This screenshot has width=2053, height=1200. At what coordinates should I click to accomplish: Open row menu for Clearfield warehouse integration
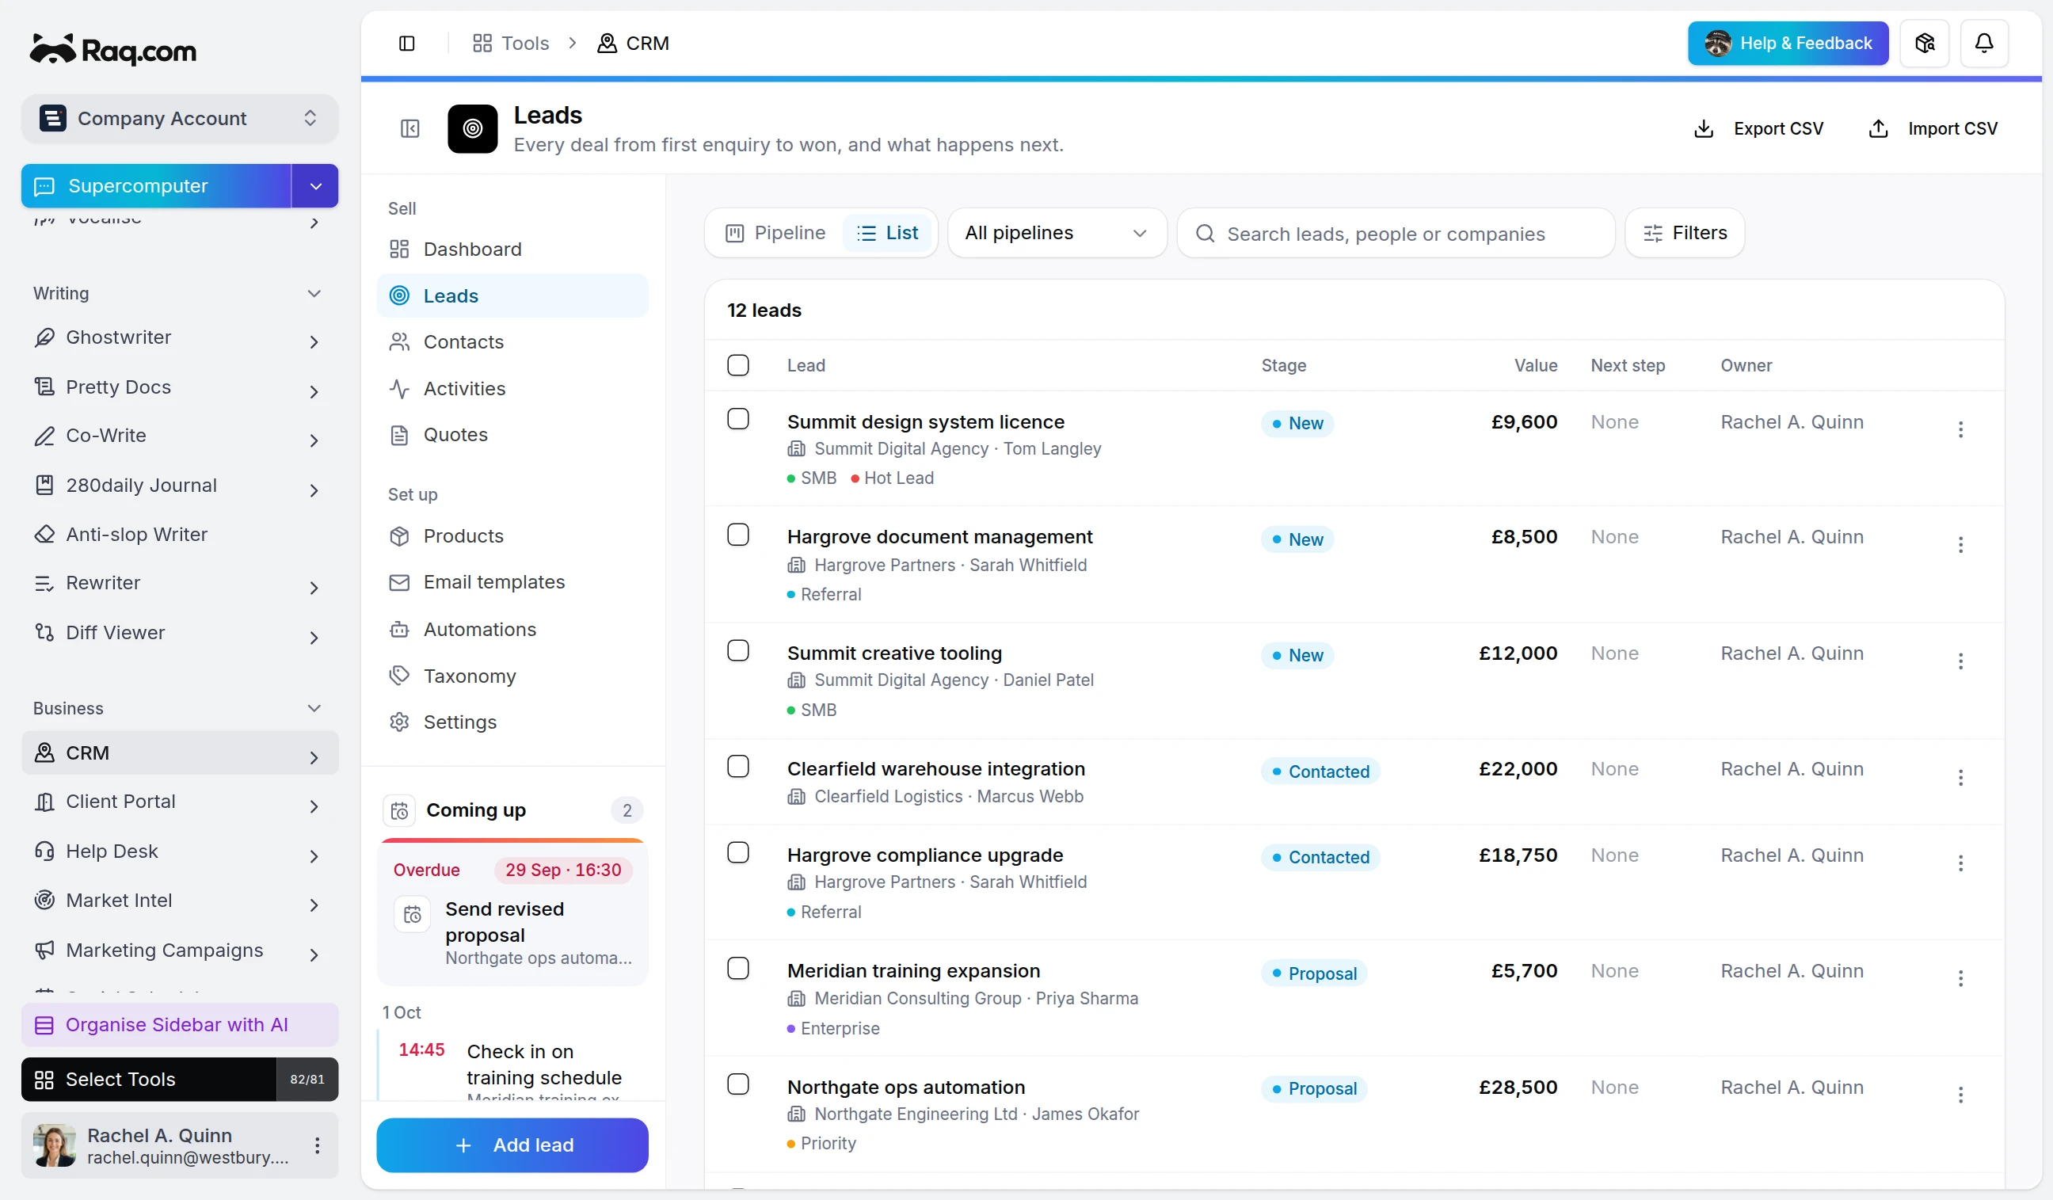pyautogui.click(x=1960, y=777)
